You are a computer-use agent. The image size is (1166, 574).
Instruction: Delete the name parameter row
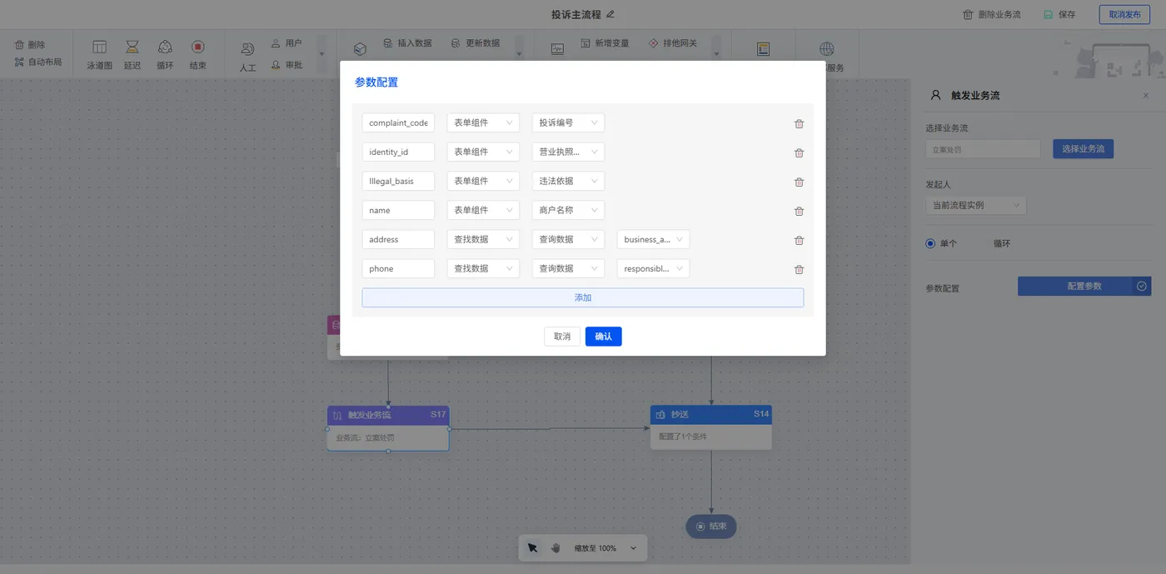[x=799, y=211]
